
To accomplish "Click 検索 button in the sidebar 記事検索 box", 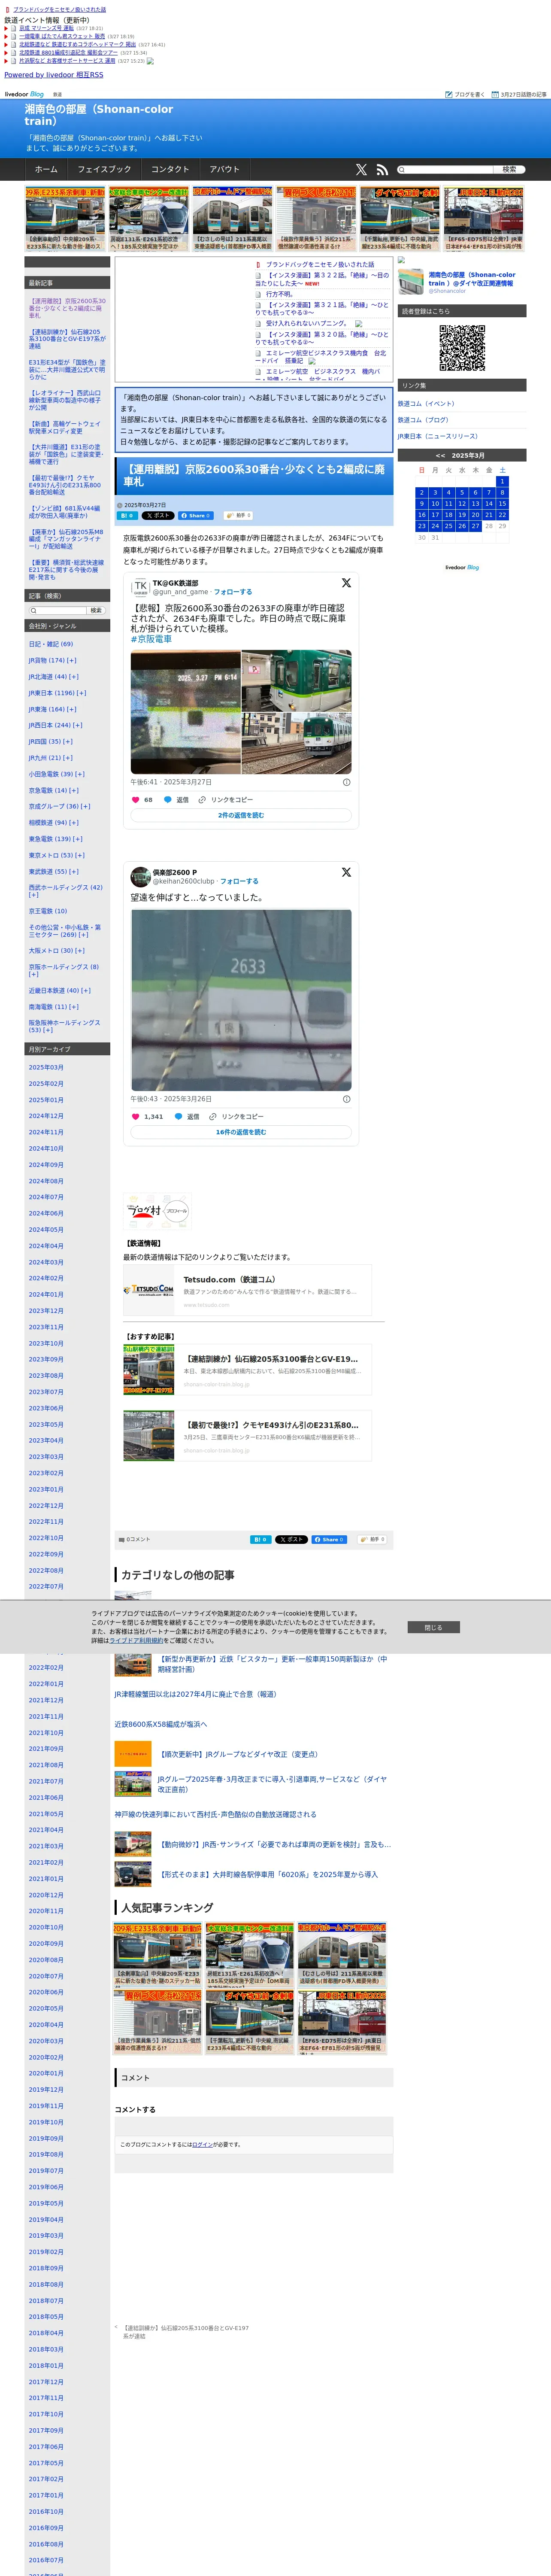I will pos(96,610).
